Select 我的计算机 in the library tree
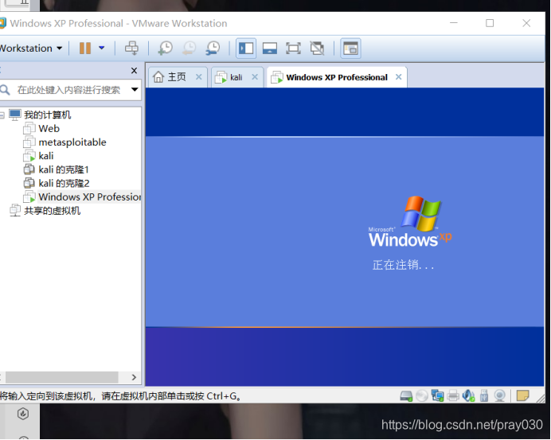The image size is (551, 440). 48,115
